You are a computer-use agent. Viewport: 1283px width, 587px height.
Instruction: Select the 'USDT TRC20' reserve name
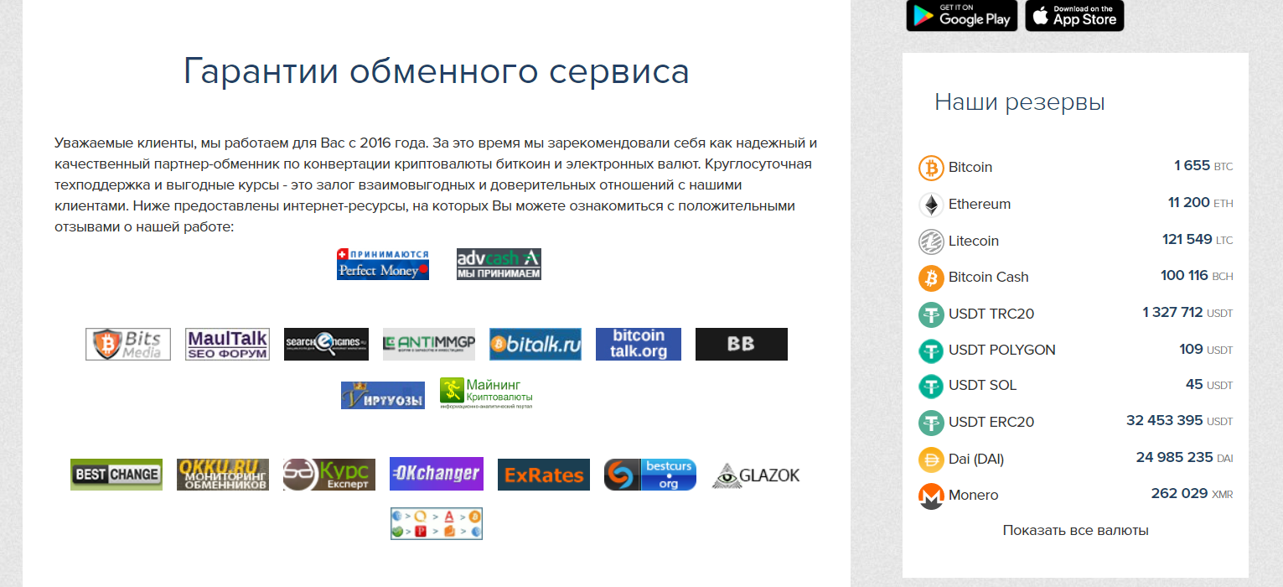coord(991,314)
